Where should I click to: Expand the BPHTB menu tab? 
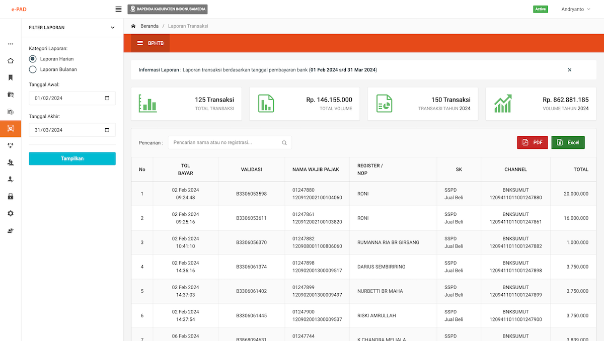(x=150, y=43)
